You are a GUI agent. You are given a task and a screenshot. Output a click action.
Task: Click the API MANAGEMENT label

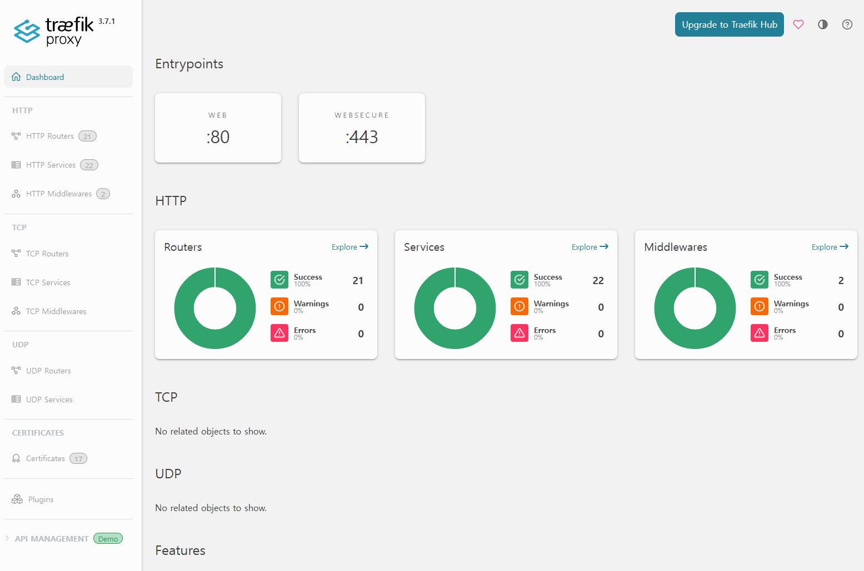pyautogui.click(x=52, y=539)
